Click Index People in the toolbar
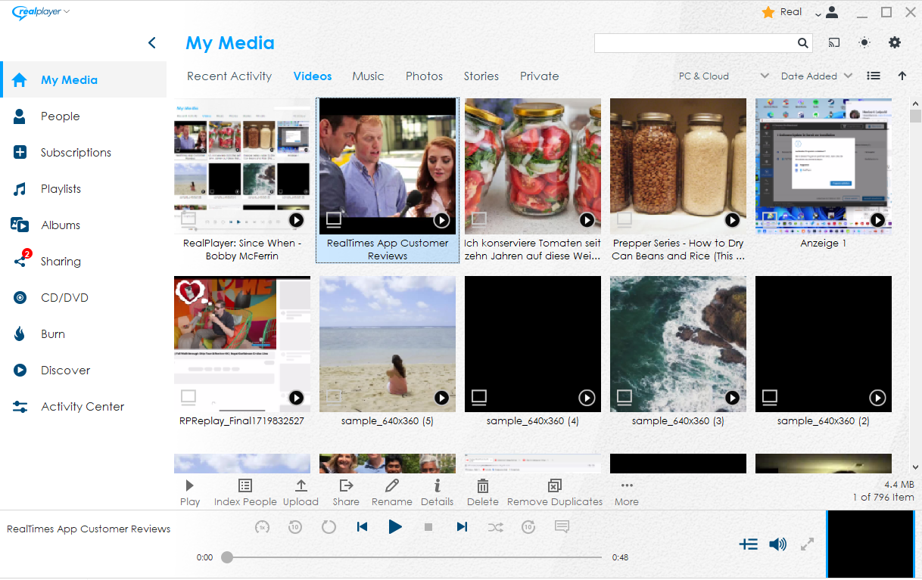922x580 pixels. click(245, 492)
